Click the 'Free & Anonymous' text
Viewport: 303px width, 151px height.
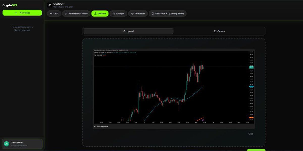coord(19,146)
